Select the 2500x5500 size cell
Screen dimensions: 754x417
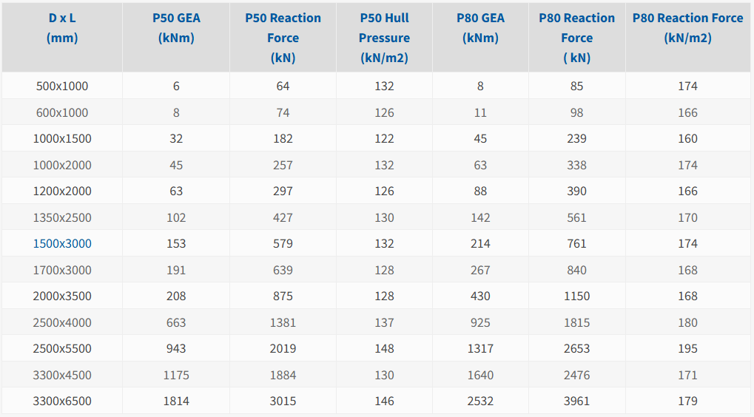pyautogui.click(x=62, y=348)
